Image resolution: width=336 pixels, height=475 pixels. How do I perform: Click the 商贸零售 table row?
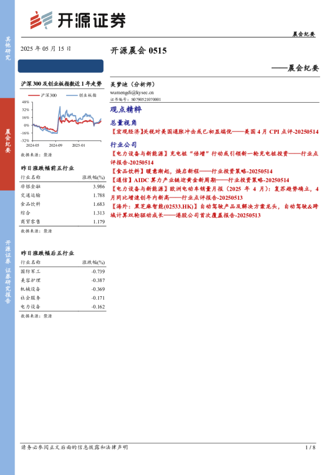(63, 222)
